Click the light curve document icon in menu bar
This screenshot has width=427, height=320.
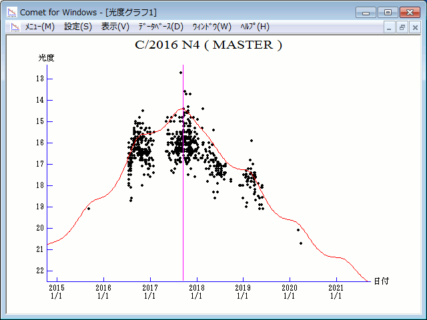(13, 27)
